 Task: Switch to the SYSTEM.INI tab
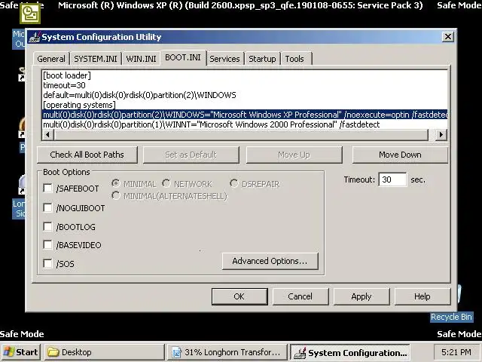[x=96, y=59]
